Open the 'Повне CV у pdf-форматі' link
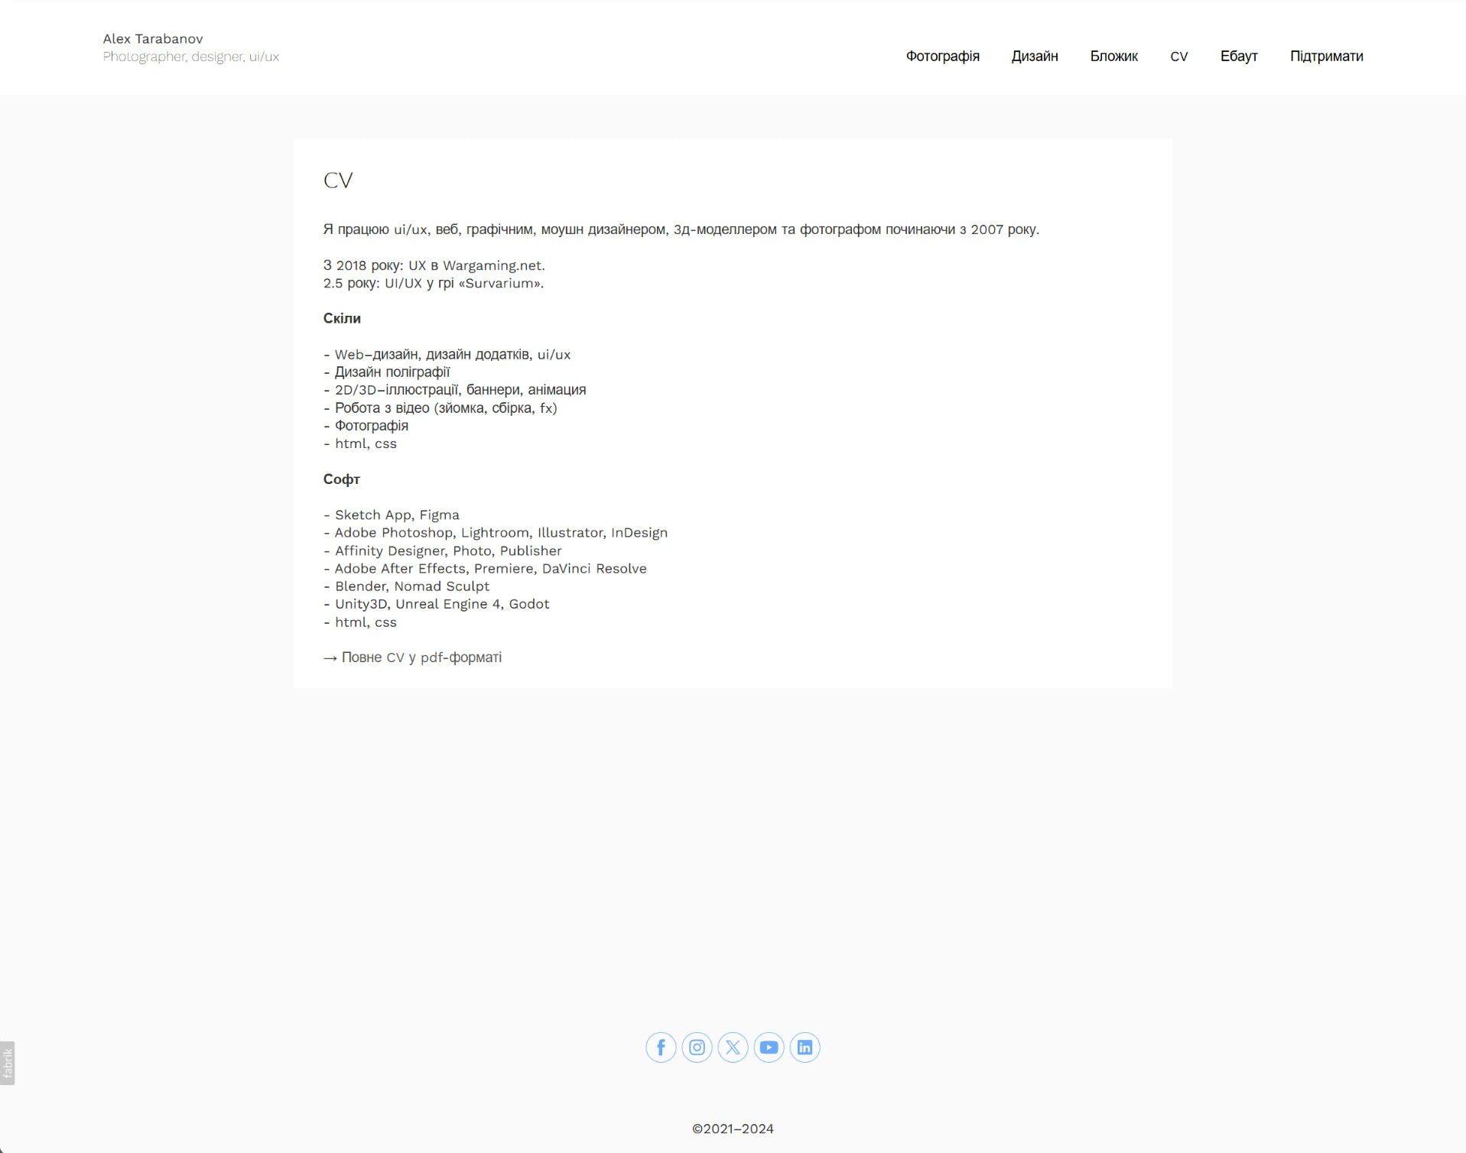The image size is (1466, 1153). (421, 658)
